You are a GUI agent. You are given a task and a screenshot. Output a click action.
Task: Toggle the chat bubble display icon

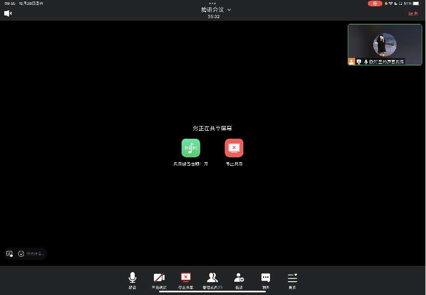point(9,254)
